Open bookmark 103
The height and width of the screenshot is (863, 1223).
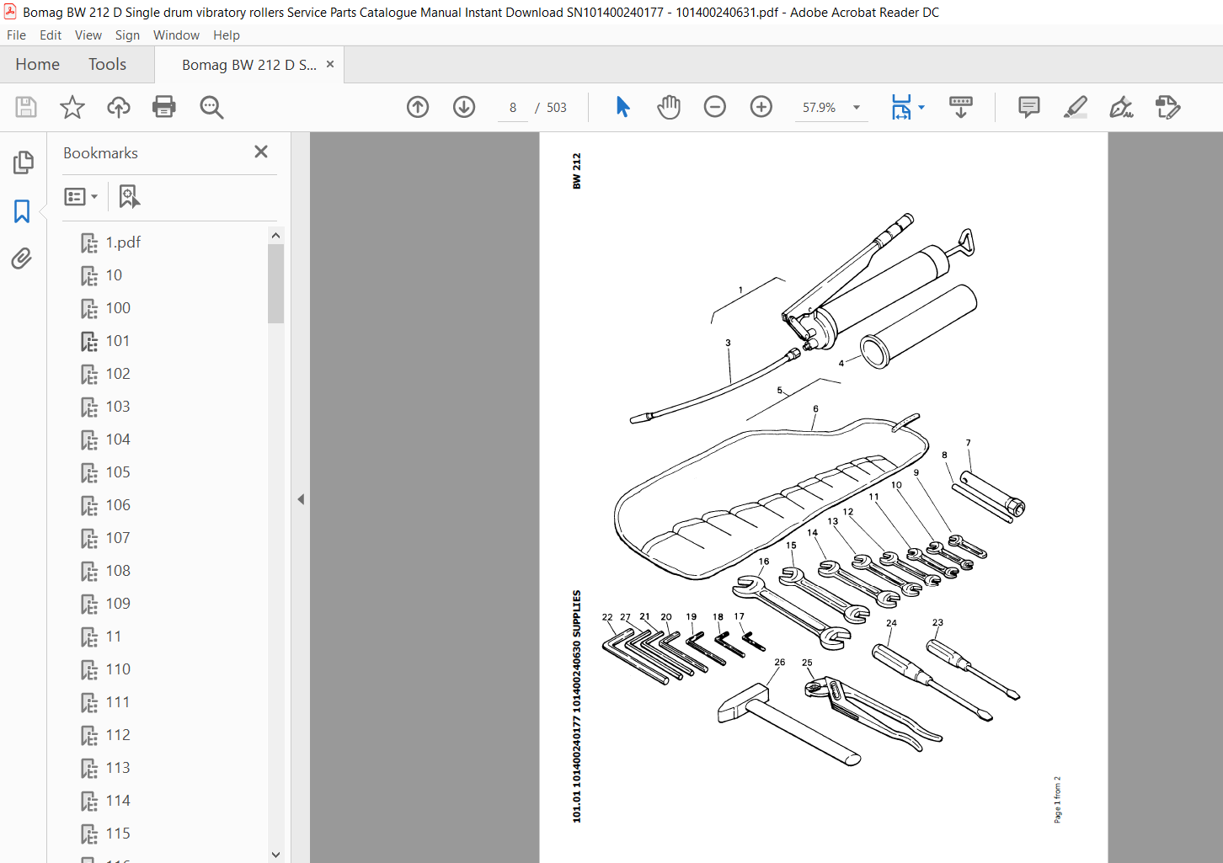coord(118,407)
